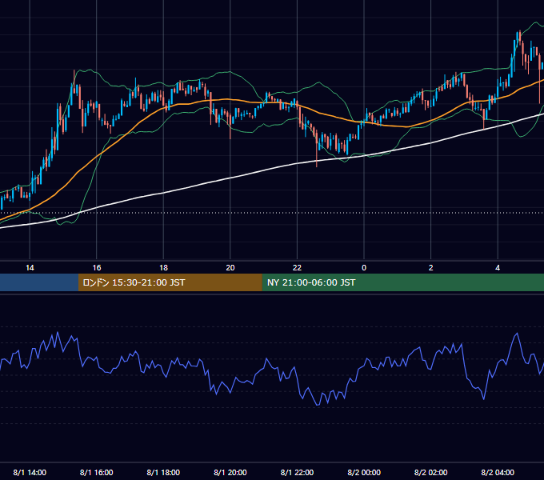This screenshot has width=544, height=480.
Task: Click the 8/1 16:00 date label
Action: (x=97, y=472)
